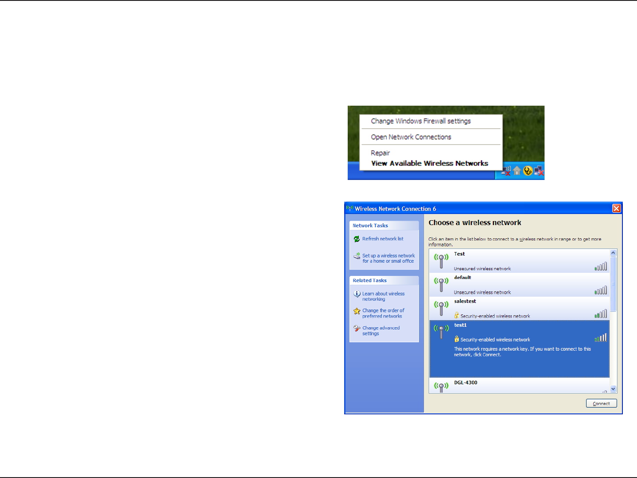Click signal strength bars for salestest network
The image size is (637, 478).
pos(601,314)
